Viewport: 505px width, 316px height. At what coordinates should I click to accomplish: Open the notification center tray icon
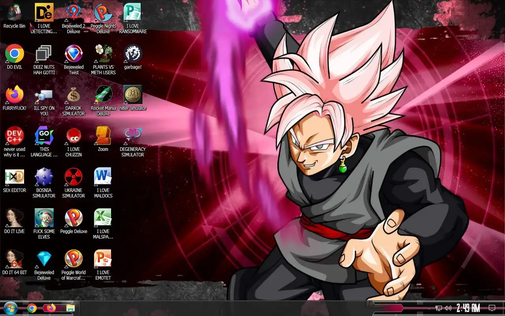coord(492,308)
